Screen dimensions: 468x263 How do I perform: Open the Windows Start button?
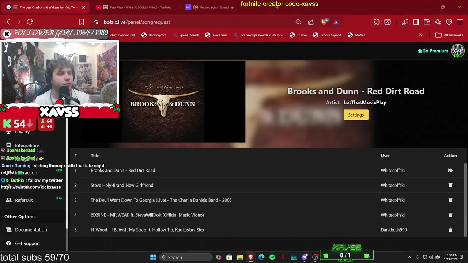[153, 257]
